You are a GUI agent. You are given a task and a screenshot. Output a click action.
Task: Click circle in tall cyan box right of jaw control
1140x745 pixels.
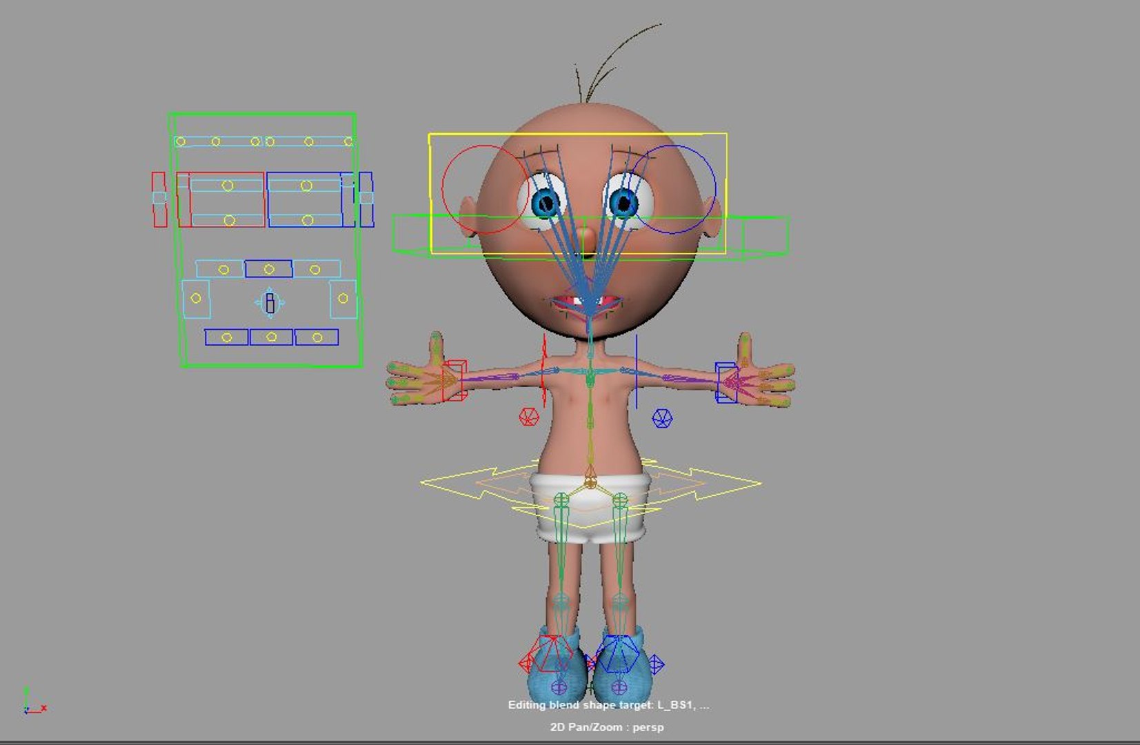pos(343,298)
